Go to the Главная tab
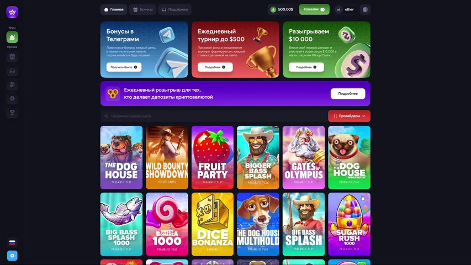The width and height of the screenshot is (471, 265). (x=114, y=9)
